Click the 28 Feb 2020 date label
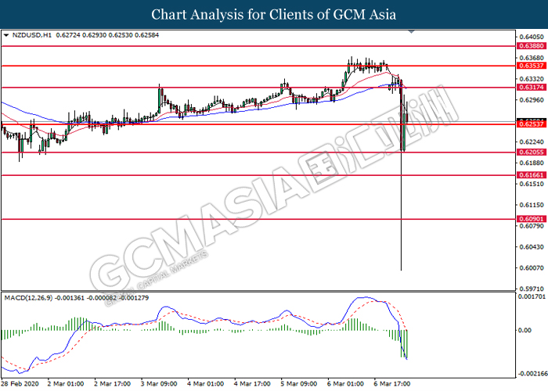 click(19, 384)
